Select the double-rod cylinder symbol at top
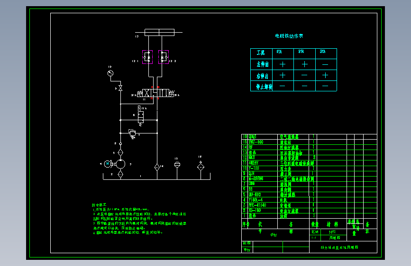The height and width of the screenshot is (266, 411). click(159, 32)
